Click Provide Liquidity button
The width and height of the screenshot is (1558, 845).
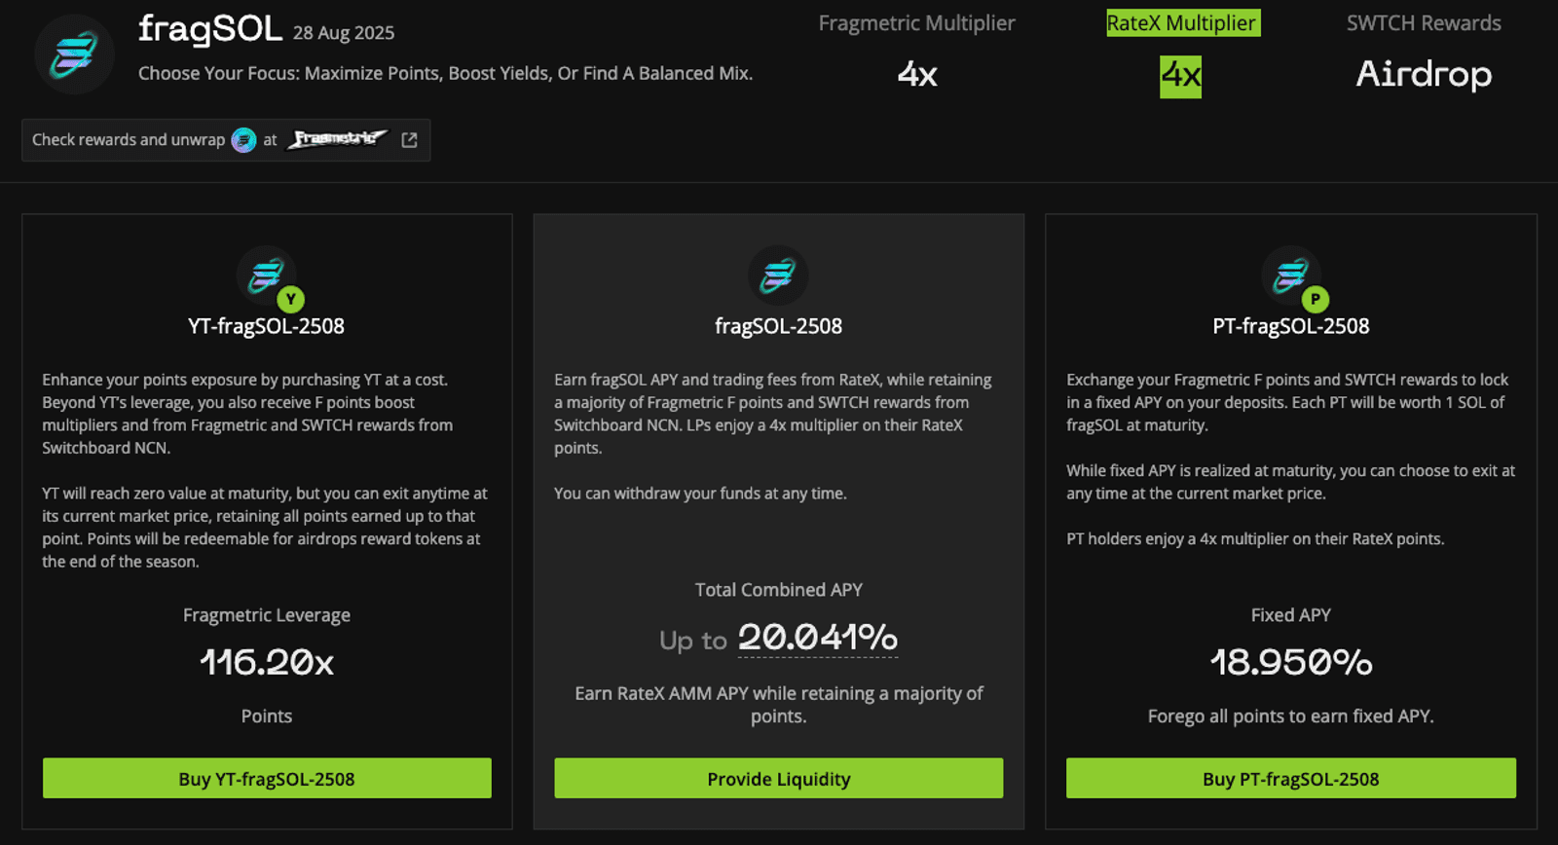[779, 779]
